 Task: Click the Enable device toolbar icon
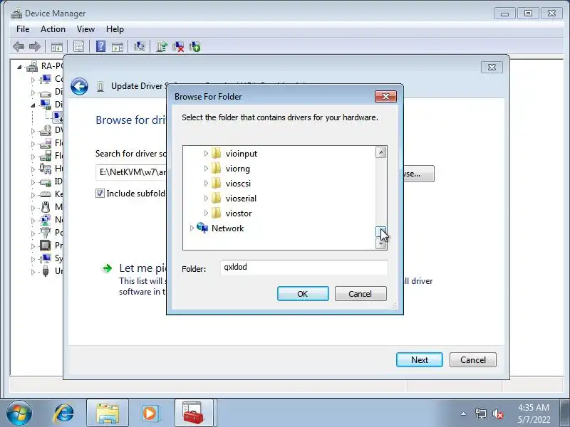(x=195, y=46)
